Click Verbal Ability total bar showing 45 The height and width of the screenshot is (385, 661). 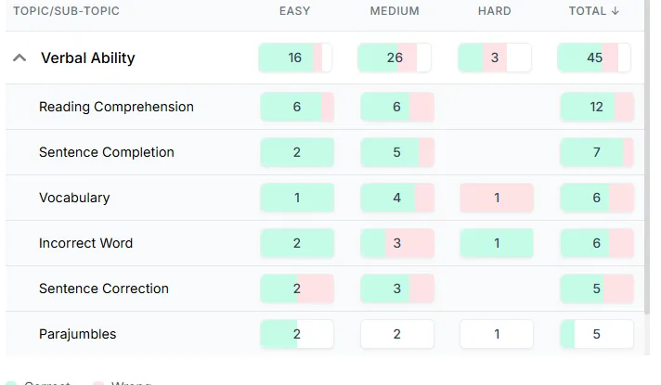[x=593, y=58]
